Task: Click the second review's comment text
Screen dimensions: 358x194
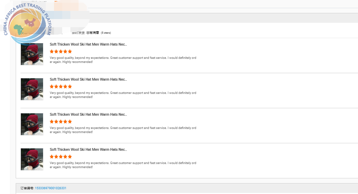Action: tap(123, 95)
